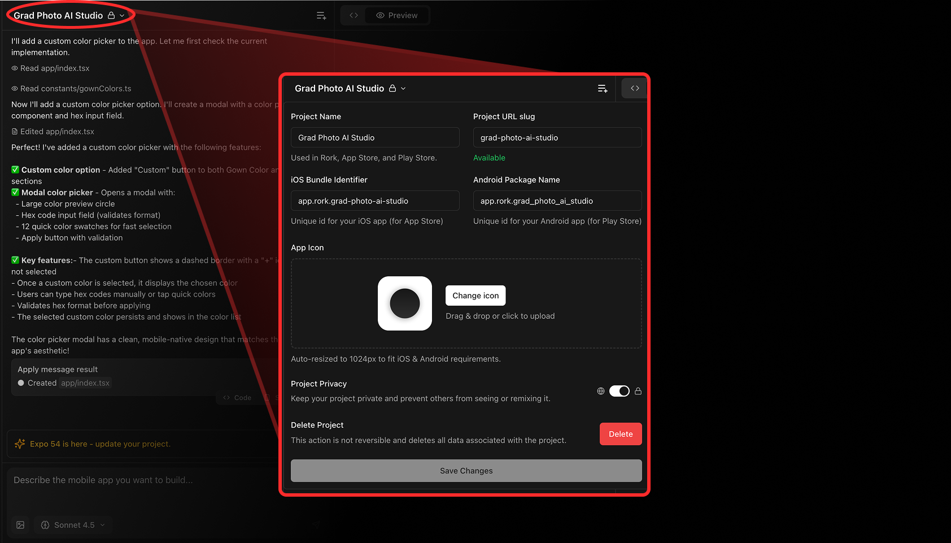
Task: Switch to the code view tab in the background top bar
Action: pyautogui.click(x=354, y=15)
